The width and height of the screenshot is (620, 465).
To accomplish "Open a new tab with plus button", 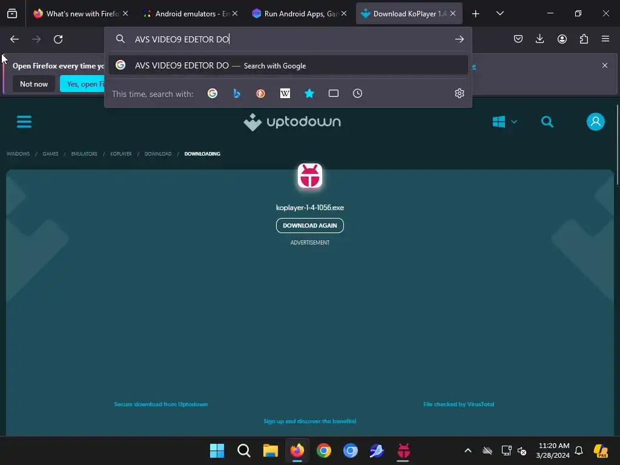I will (476, 14).
